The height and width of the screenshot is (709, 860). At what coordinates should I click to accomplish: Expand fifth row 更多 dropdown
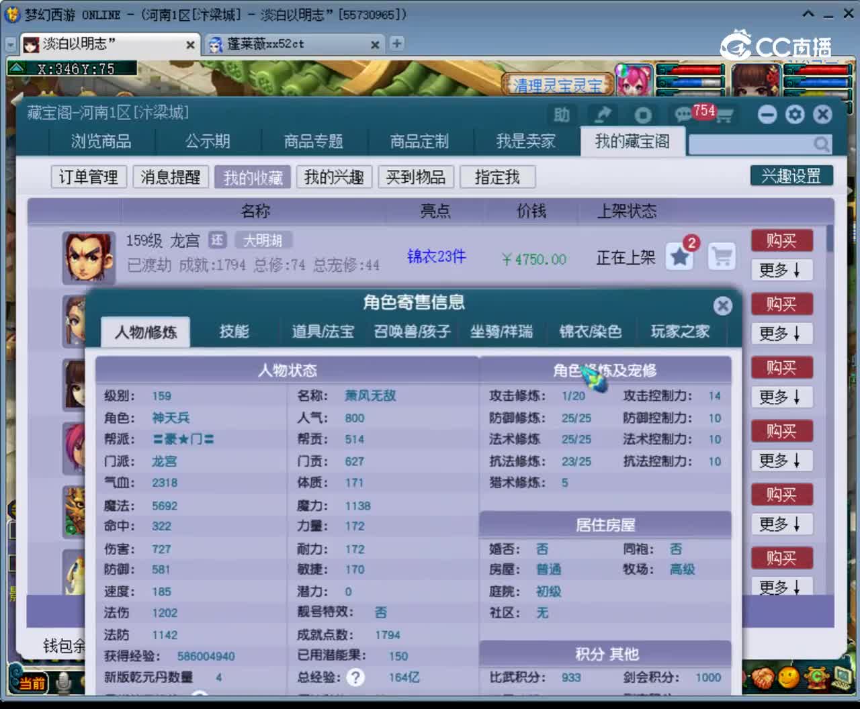(x=781, y=524)
